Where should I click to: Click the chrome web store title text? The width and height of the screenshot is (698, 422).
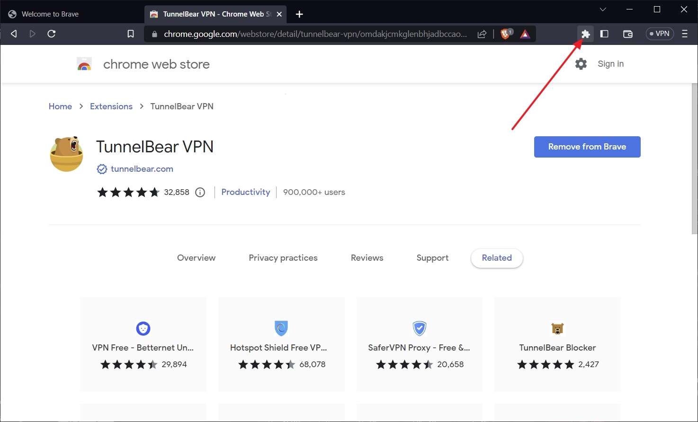[156, 64]
